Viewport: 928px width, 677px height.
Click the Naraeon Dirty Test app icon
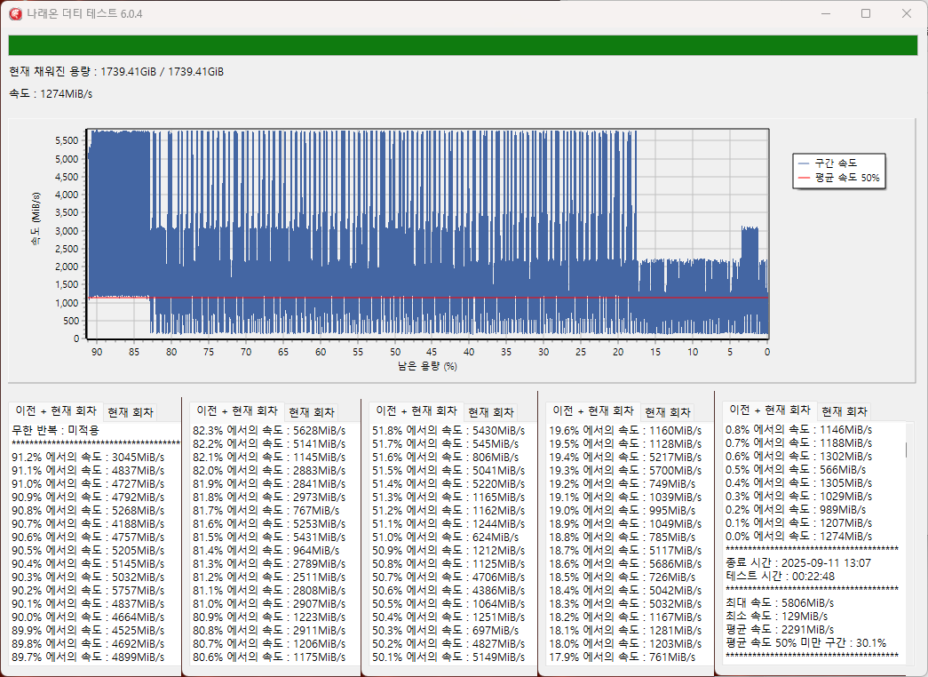pos(15,13)
